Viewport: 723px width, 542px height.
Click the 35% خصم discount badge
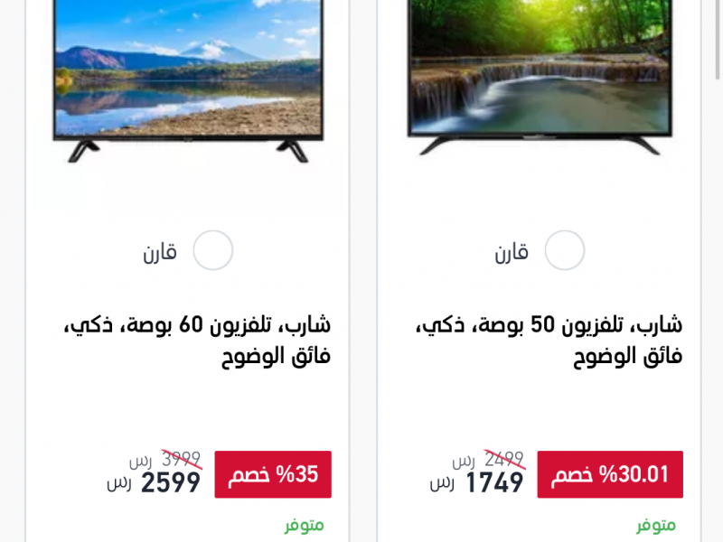[273, 474]
